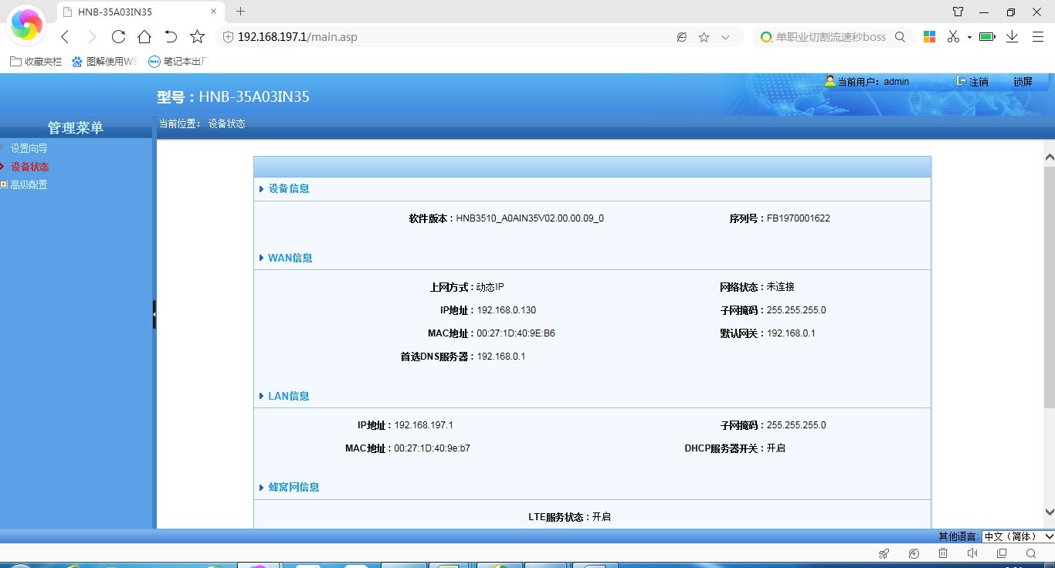Click the trash can icon in status bar
The height and width of the screenshot is (568, 1055).
pyautogui.click(x=943, y=553)
